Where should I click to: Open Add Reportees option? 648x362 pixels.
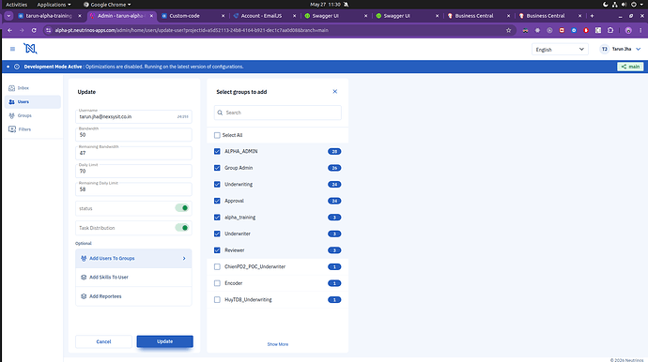[133, 296]
